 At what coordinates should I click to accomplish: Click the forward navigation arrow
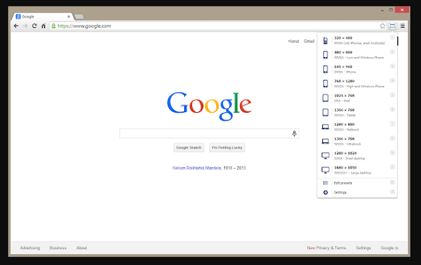pos(25,26)
